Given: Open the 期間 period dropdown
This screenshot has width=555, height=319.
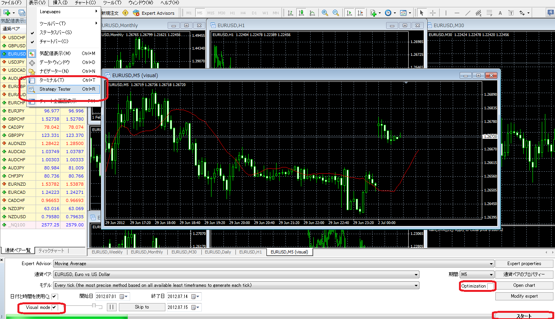Looking at the screenshot, I should click(477, 274).
